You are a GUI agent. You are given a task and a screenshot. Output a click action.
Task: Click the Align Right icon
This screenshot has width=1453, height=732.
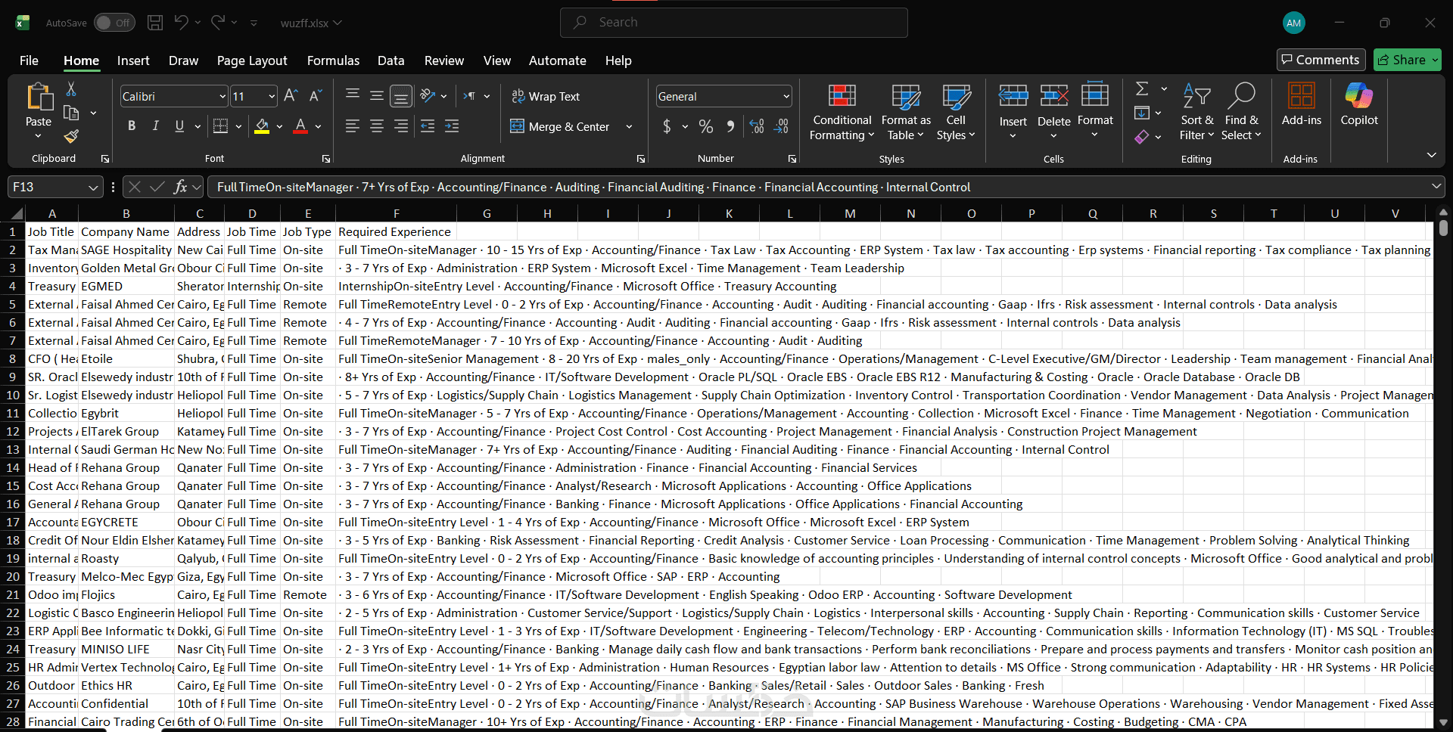(401, 126)
